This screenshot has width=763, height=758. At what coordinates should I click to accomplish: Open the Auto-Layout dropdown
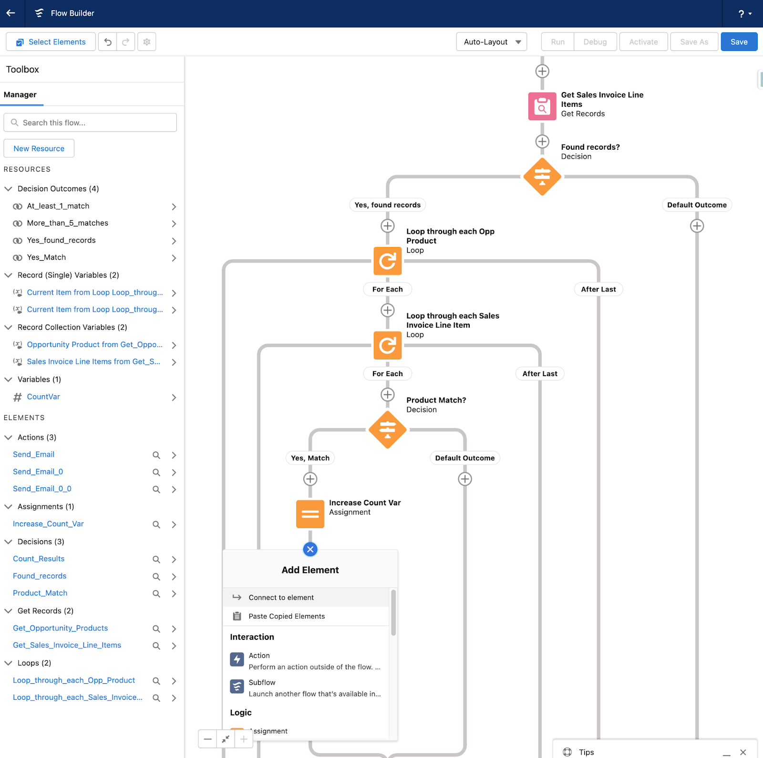click(491, 42)
